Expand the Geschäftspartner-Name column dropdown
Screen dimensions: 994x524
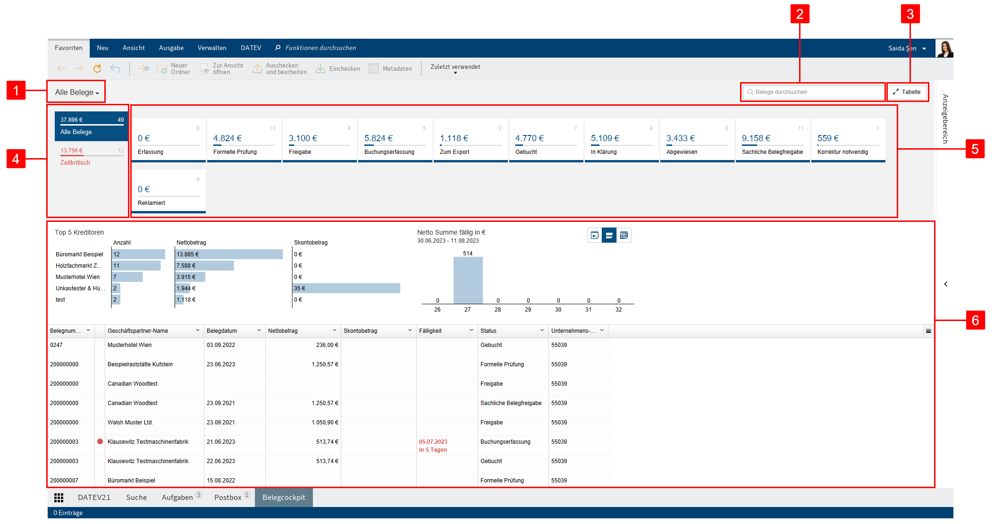coord(198,330)
